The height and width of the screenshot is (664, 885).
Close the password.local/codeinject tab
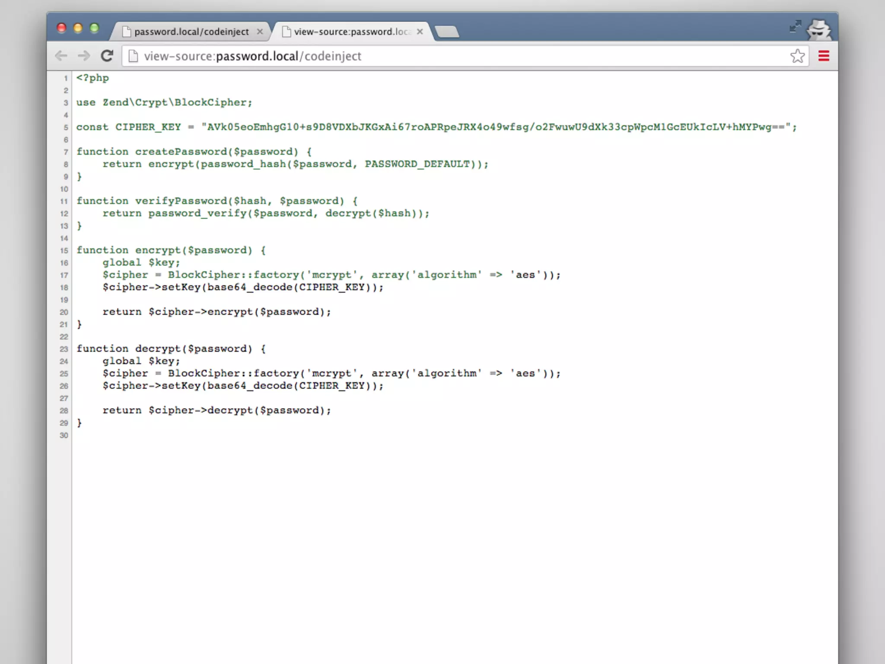click(260, 32)
